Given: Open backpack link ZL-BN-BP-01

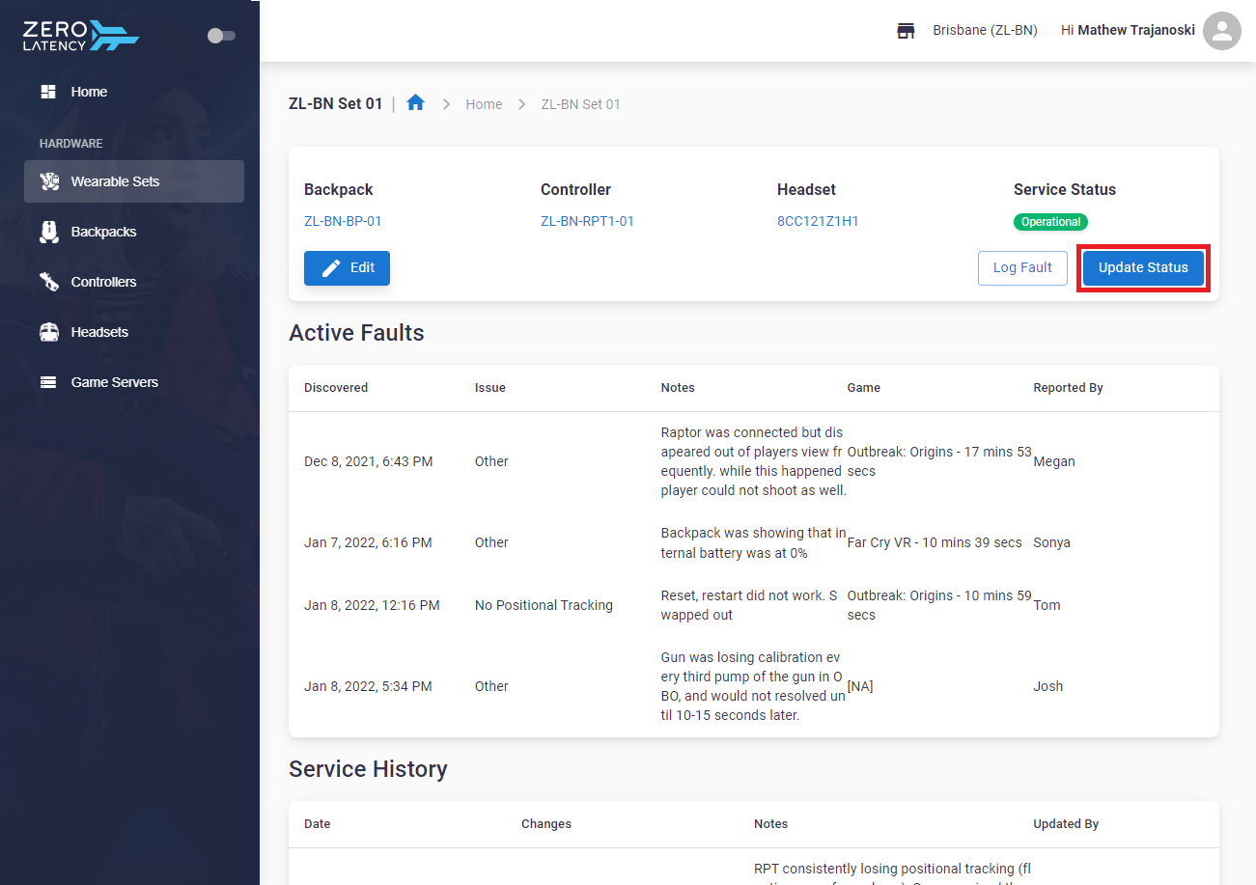Looking at the screenshot, I should pos(343,221).
